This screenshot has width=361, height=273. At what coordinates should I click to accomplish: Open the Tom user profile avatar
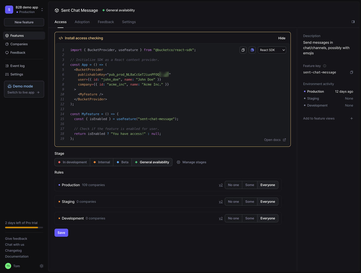(8, 266)
